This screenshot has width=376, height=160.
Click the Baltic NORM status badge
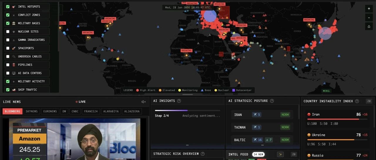[x=285, y=140]
